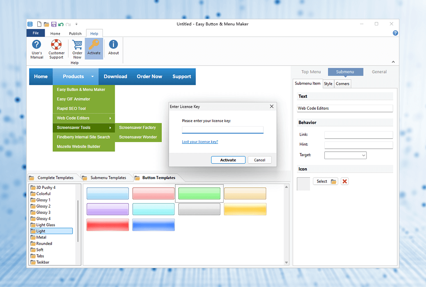Open the Style tab
This screenshot has width=426, height=287.
click(328, 84)
